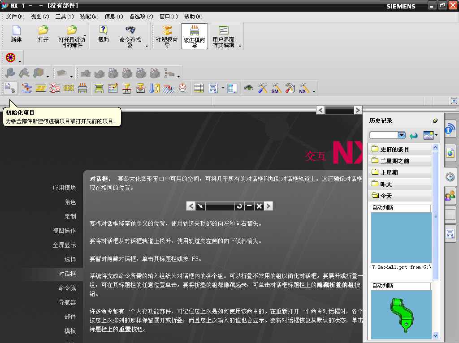Click the yellow die base icon
Viewport: 459px width, 343px height.
(99, 88)
